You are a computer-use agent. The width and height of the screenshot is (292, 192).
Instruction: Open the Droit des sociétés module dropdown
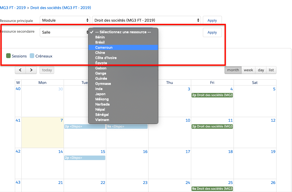(x=146, y=20)
